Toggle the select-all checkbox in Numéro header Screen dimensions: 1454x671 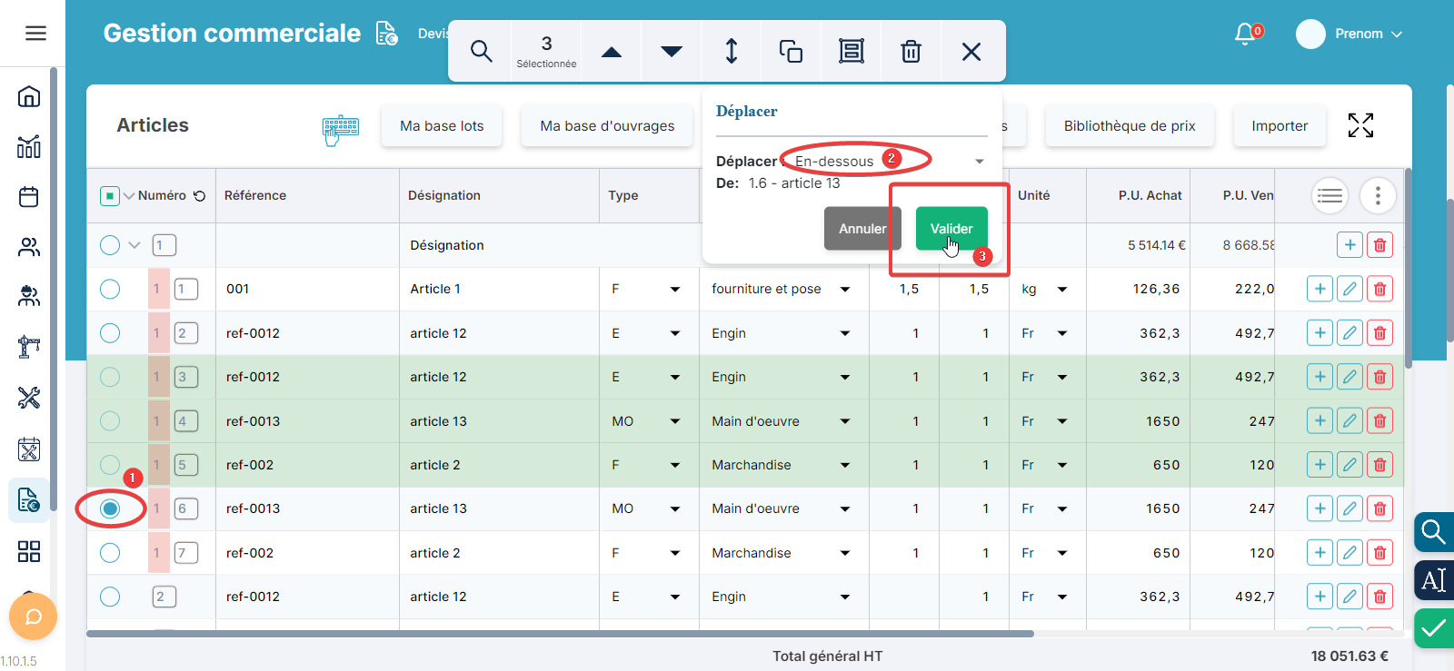[x=110, y=196]
